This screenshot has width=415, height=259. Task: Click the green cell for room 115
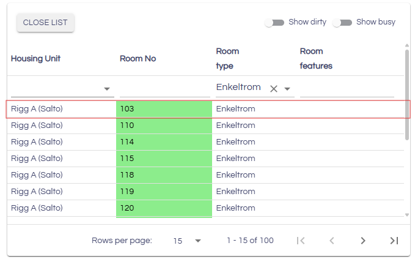pos(164,159)
